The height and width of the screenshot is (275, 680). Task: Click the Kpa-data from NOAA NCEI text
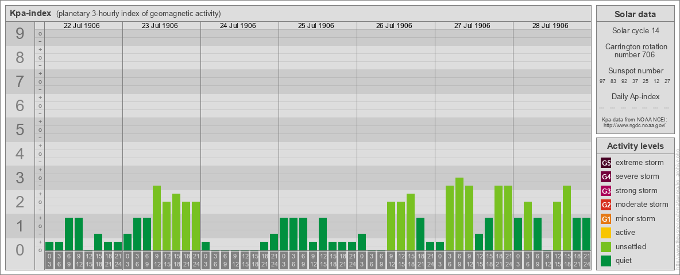[x=635, y=119]
